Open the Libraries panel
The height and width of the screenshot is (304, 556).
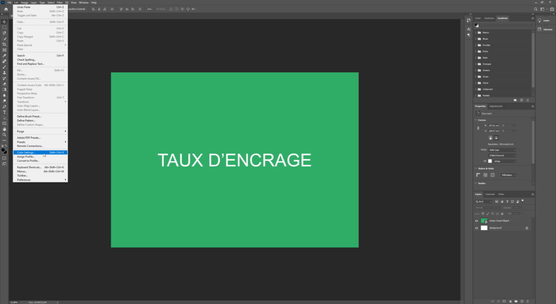click(545, 29)
